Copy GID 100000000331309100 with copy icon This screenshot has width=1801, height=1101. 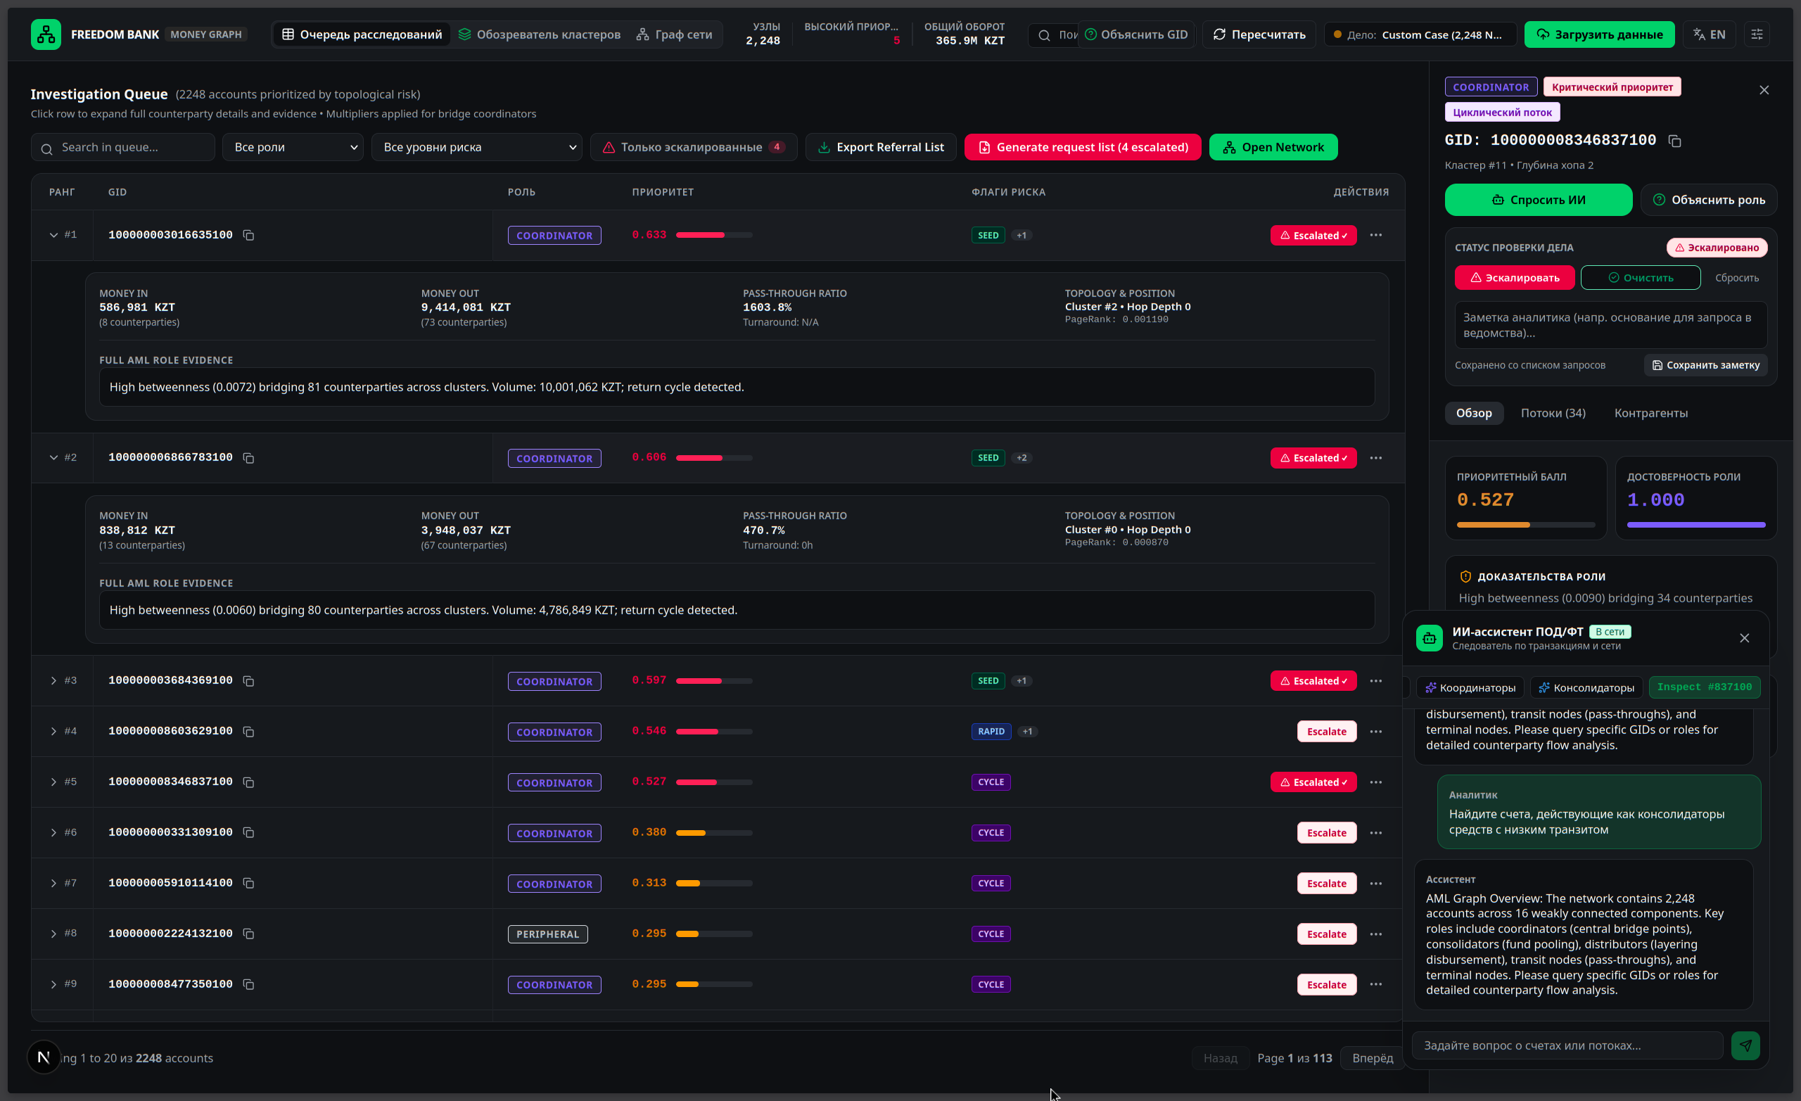tap(248, 833)
